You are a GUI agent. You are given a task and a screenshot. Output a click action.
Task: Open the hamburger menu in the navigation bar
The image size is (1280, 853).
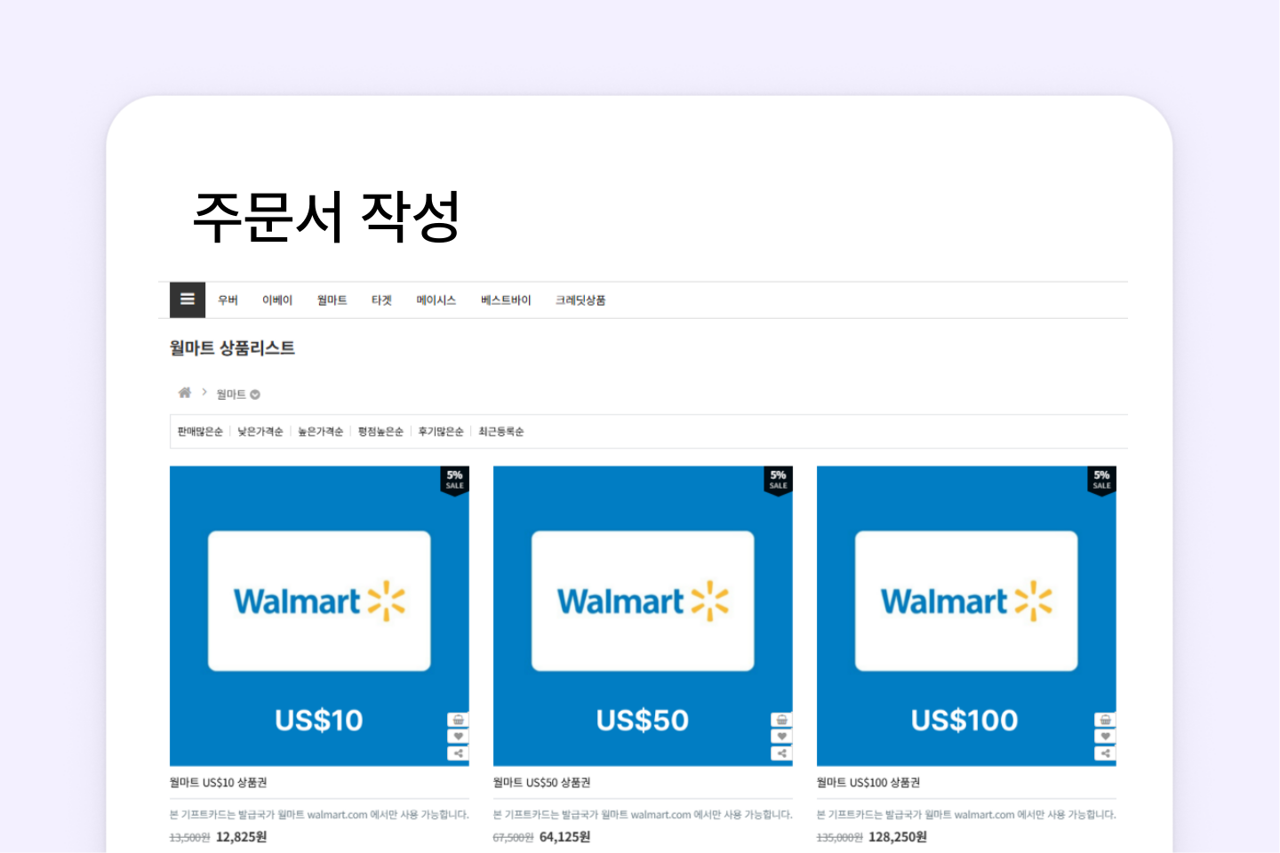pyautogui.click(x=188, y=299)
